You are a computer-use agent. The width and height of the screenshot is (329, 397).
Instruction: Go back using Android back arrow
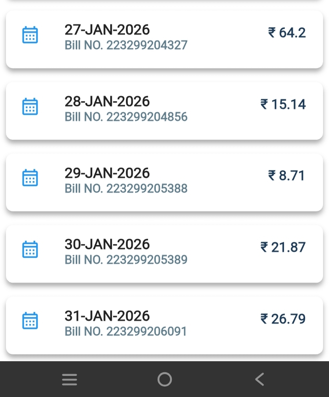pyautogui.click(x=260, y=380)
